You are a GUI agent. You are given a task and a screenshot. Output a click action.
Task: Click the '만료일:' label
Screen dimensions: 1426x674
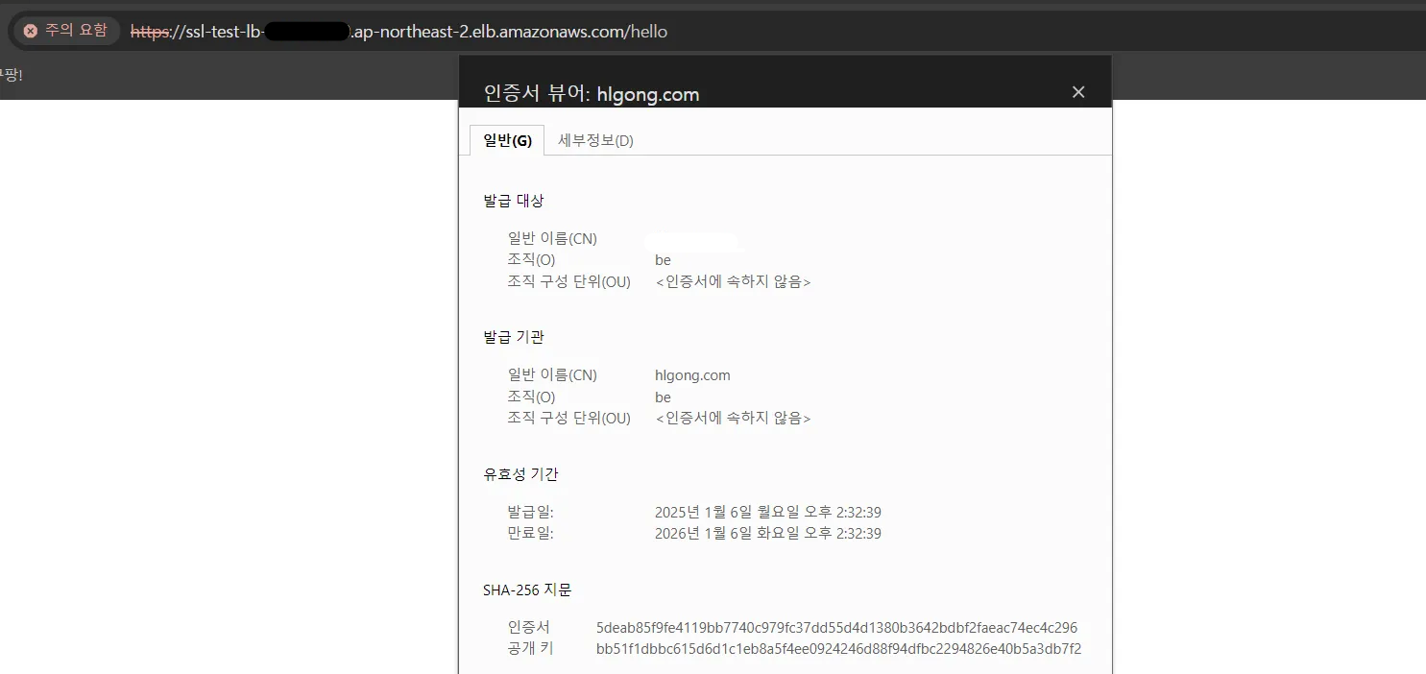pyautogui.click(x=530, y=534)
